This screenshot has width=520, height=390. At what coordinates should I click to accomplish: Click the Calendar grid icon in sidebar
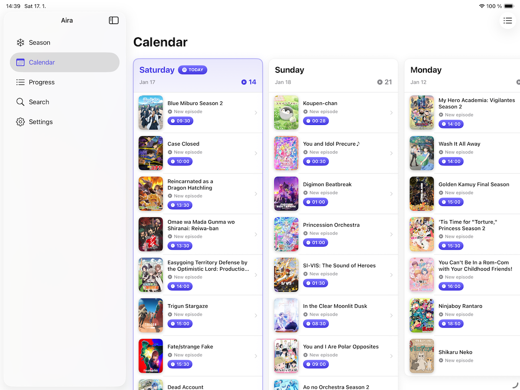(x=20, y=62)
